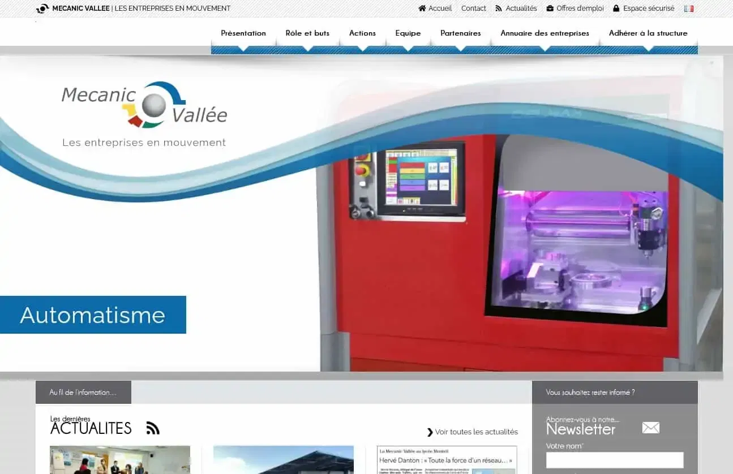Click the small top-left Mecanic Vallee logo
The width and height of the screenshot is (733, 474).
42,8
